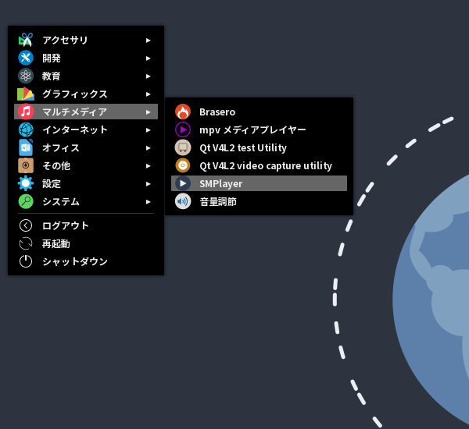Click the music note マルチメディア icon
This screenshot has height=429, width=469.
pos(26,112)
